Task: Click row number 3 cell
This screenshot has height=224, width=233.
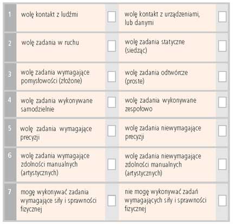Action: 10,76
